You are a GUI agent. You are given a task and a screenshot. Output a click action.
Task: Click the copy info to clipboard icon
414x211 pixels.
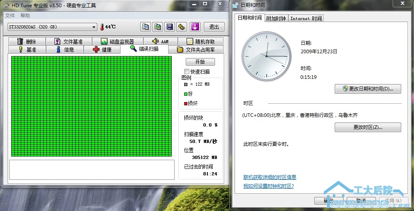tap(145, 27)
